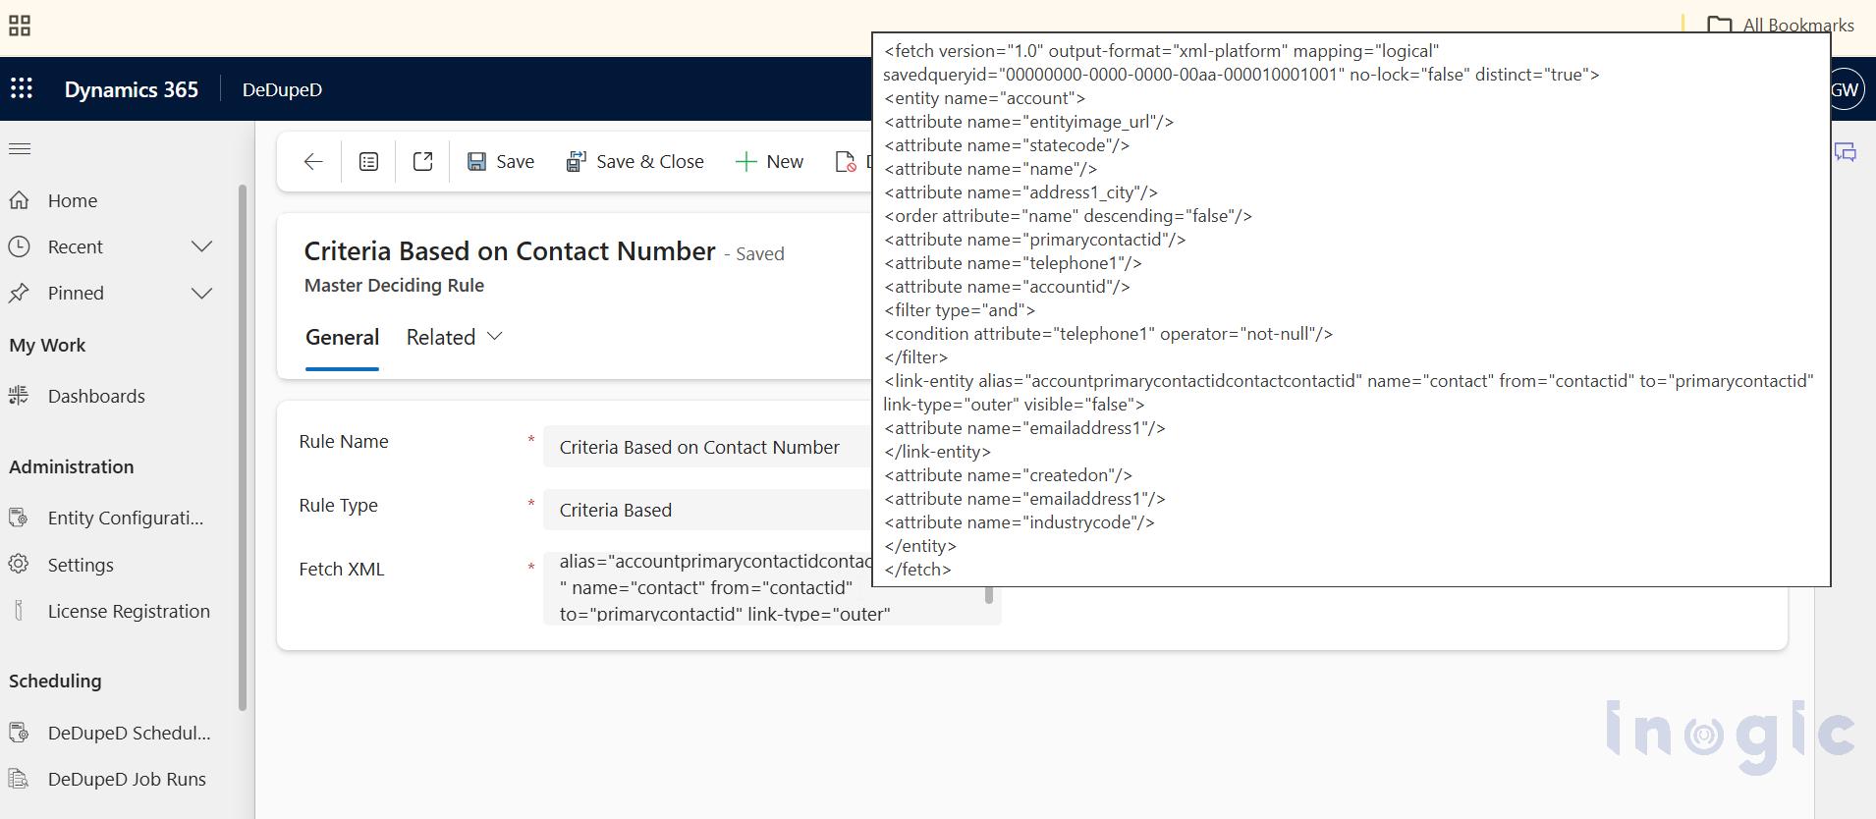Click the Fetch XML field scrollbar

(x=989, y=594)
